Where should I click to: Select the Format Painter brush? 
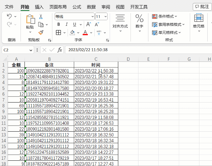pyautogui.click(x=41, y=32)
